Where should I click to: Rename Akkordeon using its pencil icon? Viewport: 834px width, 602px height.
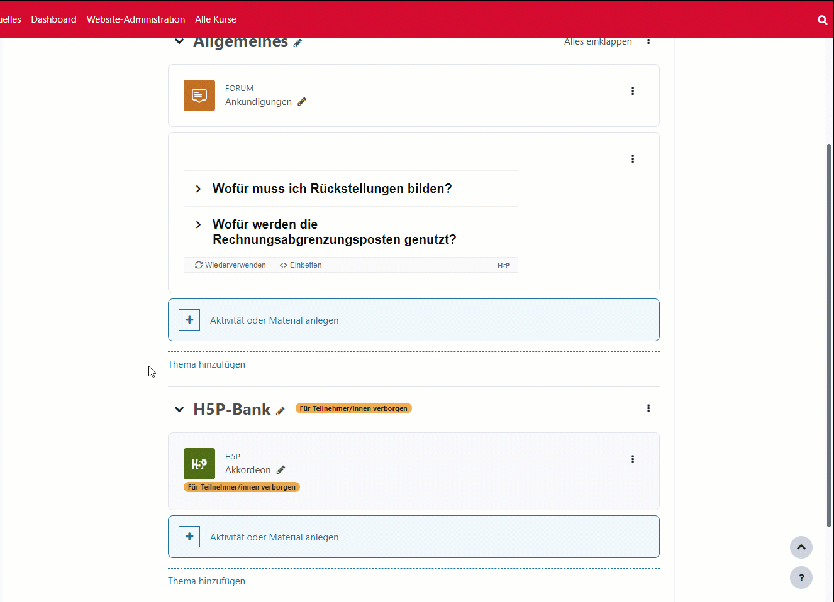tap(281, 470)
